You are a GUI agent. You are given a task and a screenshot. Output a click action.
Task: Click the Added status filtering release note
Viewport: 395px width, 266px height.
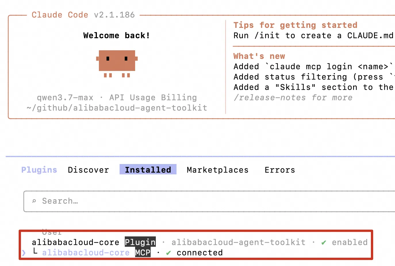coord(314,77)
